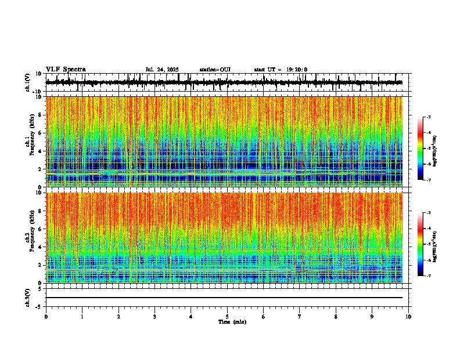Click the ch.2 color scale log(PSD) label
Screen dimensions: 460x355
tap(435, 247)
